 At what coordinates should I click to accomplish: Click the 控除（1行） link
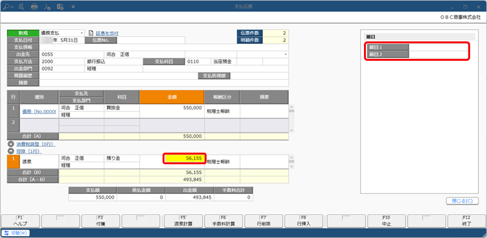pos(29,151)
